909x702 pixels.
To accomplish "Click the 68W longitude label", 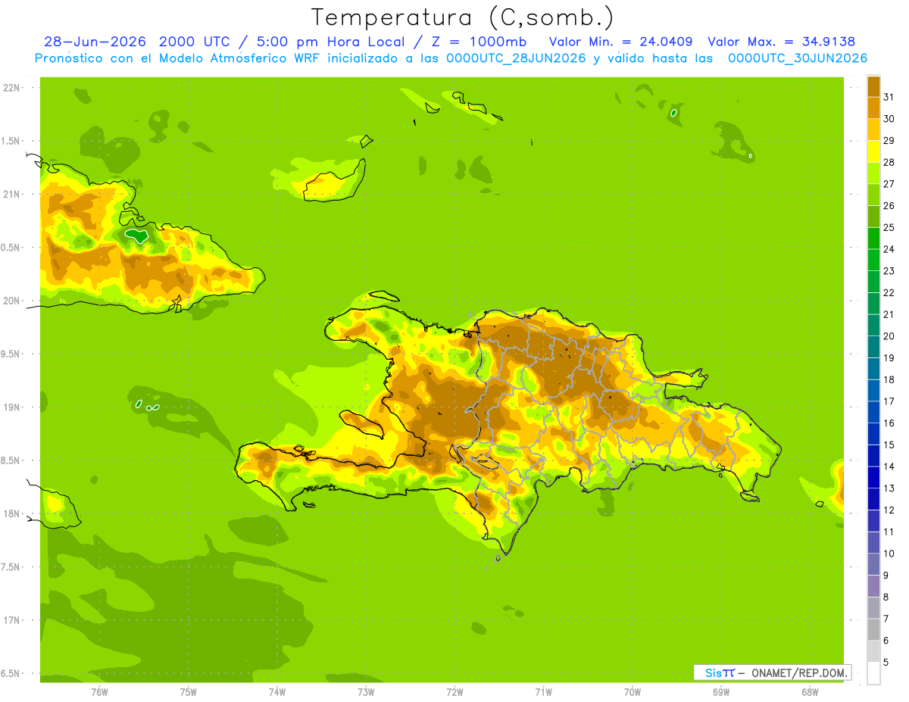I will pos(809,691).
